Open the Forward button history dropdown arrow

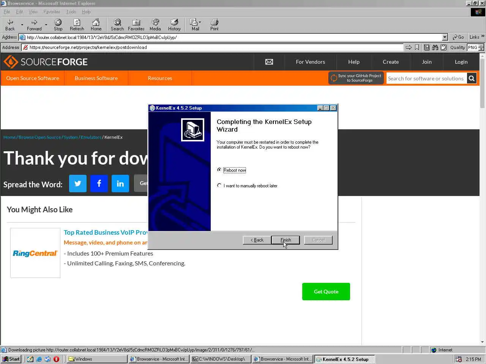click(46, 25)
